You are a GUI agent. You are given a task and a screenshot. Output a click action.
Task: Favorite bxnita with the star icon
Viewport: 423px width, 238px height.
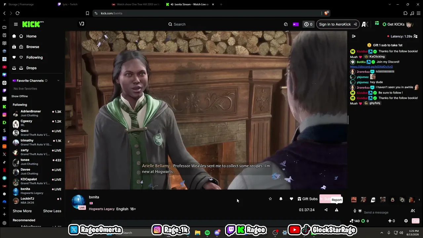pos(270,199)
